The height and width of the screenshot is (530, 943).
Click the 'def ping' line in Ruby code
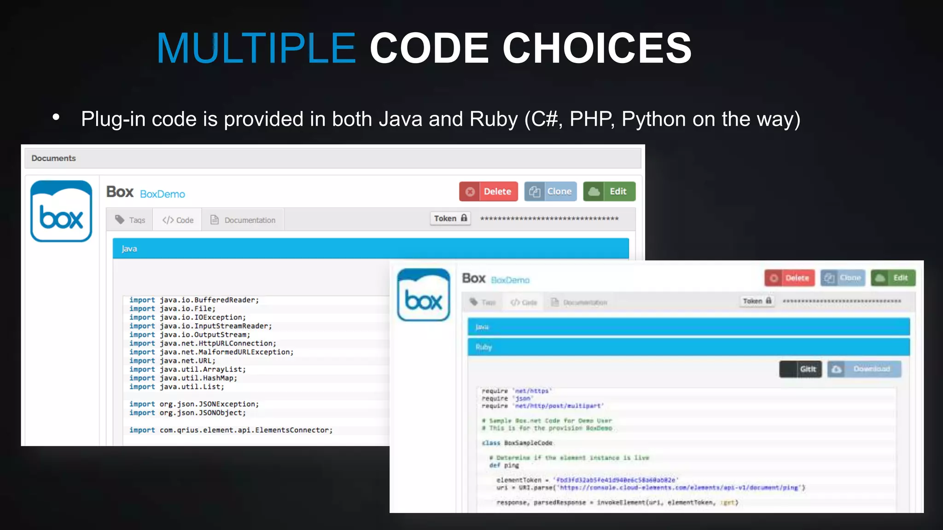pyautogui.click(x=504, y=465)
